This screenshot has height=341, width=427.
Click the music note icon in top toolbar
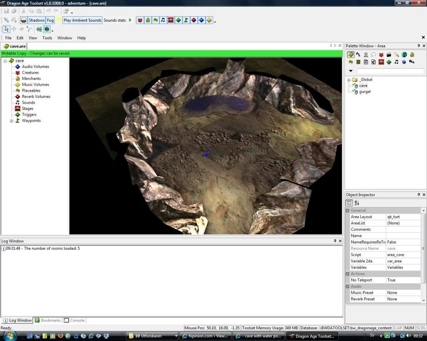click(163, 20)
